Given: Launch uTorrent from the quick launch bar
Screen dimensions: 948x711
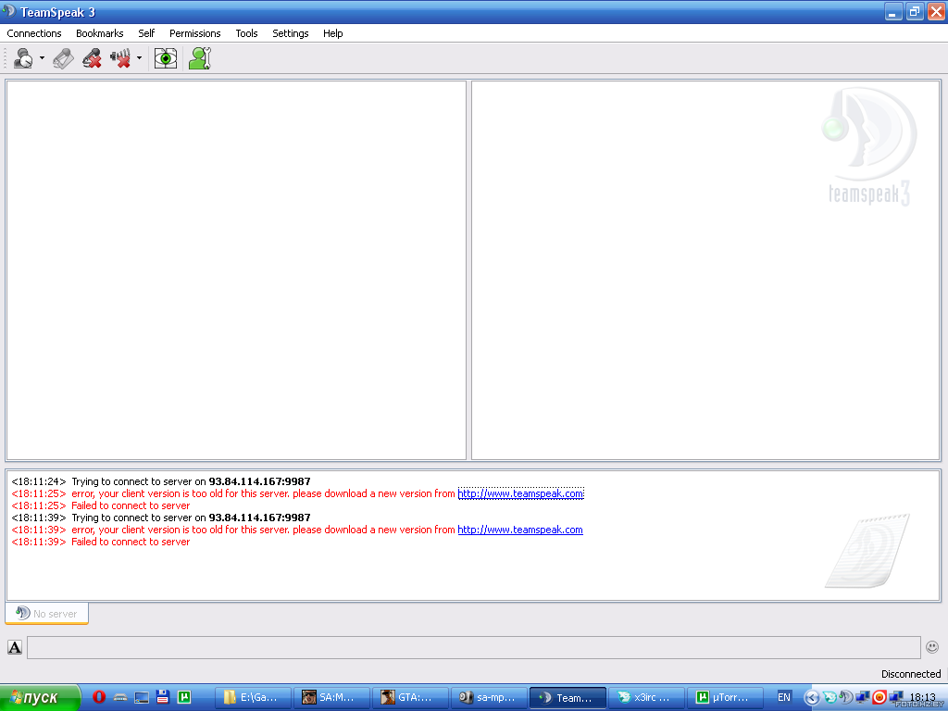Looking at the screenshot, I should (x=184, y=697).
